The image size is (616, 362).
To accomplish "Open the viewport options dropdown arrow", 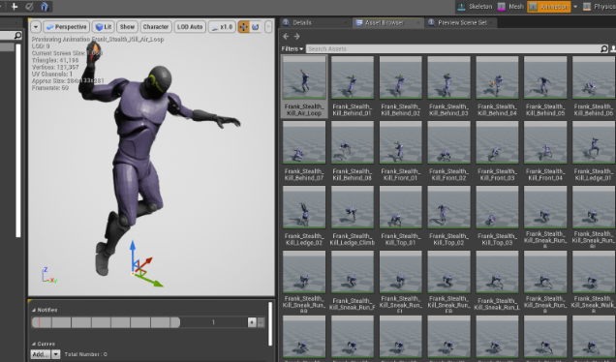I will point(36,27).
